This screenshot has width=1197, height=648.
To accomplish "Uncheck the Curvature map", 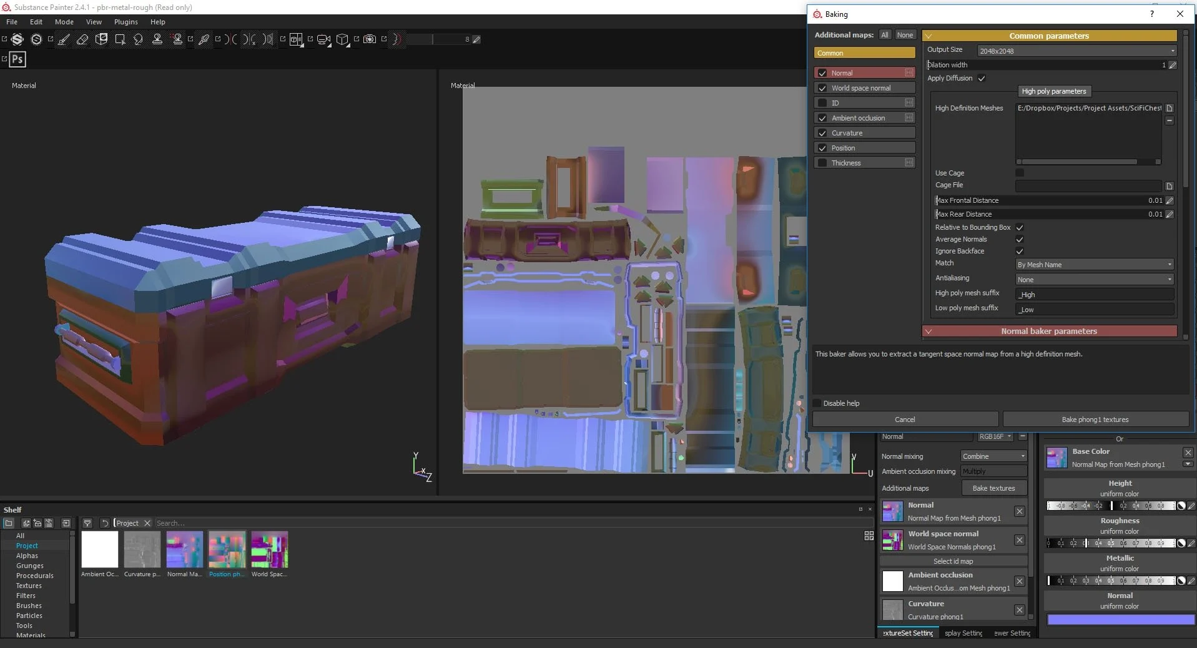I will [822, 133].
